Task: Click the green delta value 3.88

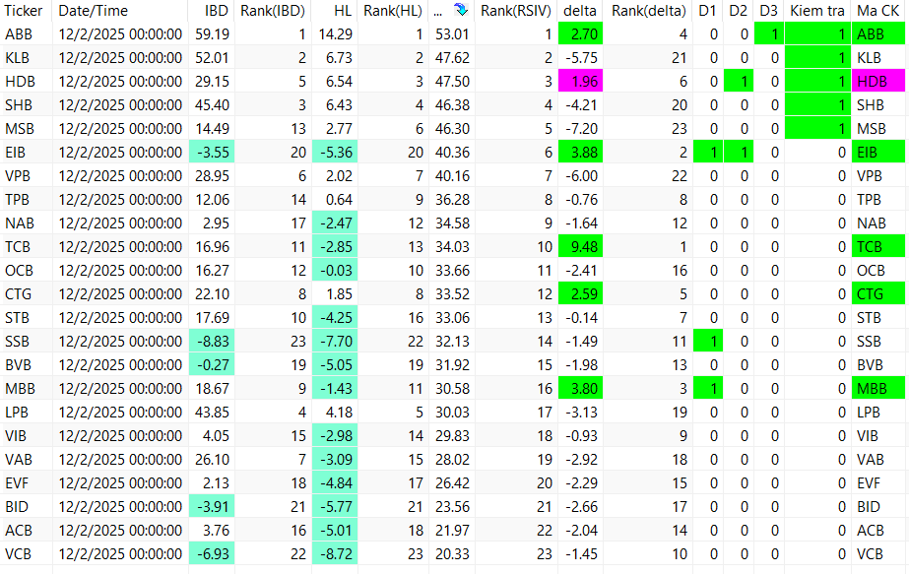Action: (581, 153)
